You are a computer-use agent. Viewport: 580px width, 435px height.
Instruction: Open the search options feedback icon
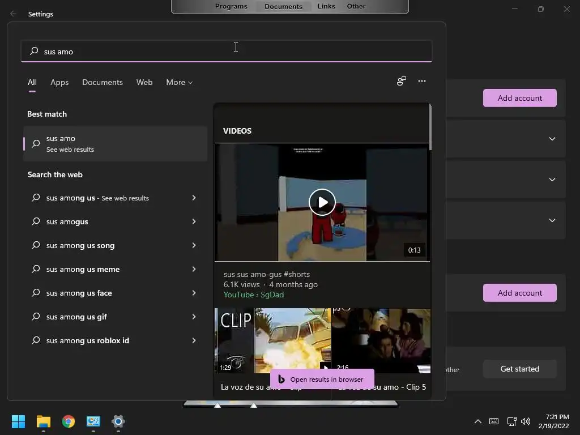pyautogui.click(x=402, y=81)
